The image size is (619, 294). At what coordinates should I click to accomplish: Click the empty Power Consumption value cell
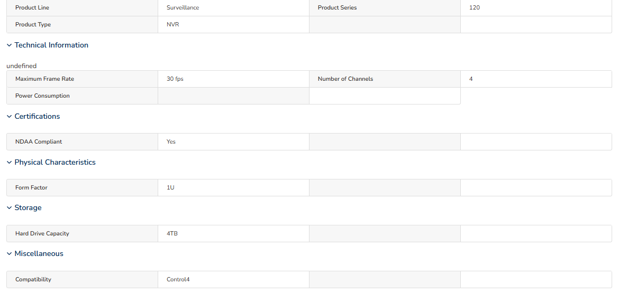coord(233,96)
